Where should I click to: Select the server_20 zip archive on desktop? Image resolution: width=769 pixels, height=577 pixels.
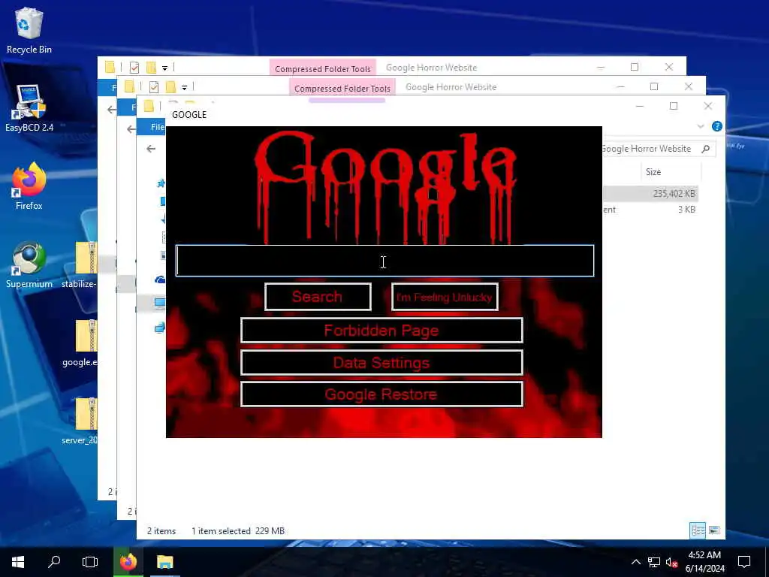(81, 422)
